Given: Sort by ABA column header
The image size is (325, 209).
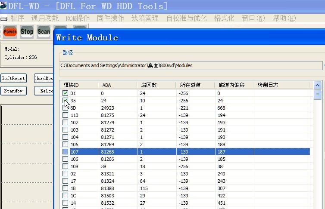Looking at the screenshot, I should tap(118, 85).
